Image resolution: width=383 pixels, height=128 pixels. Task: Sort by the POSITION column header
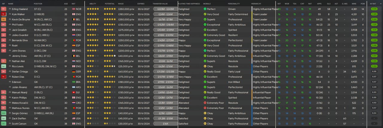38,4
